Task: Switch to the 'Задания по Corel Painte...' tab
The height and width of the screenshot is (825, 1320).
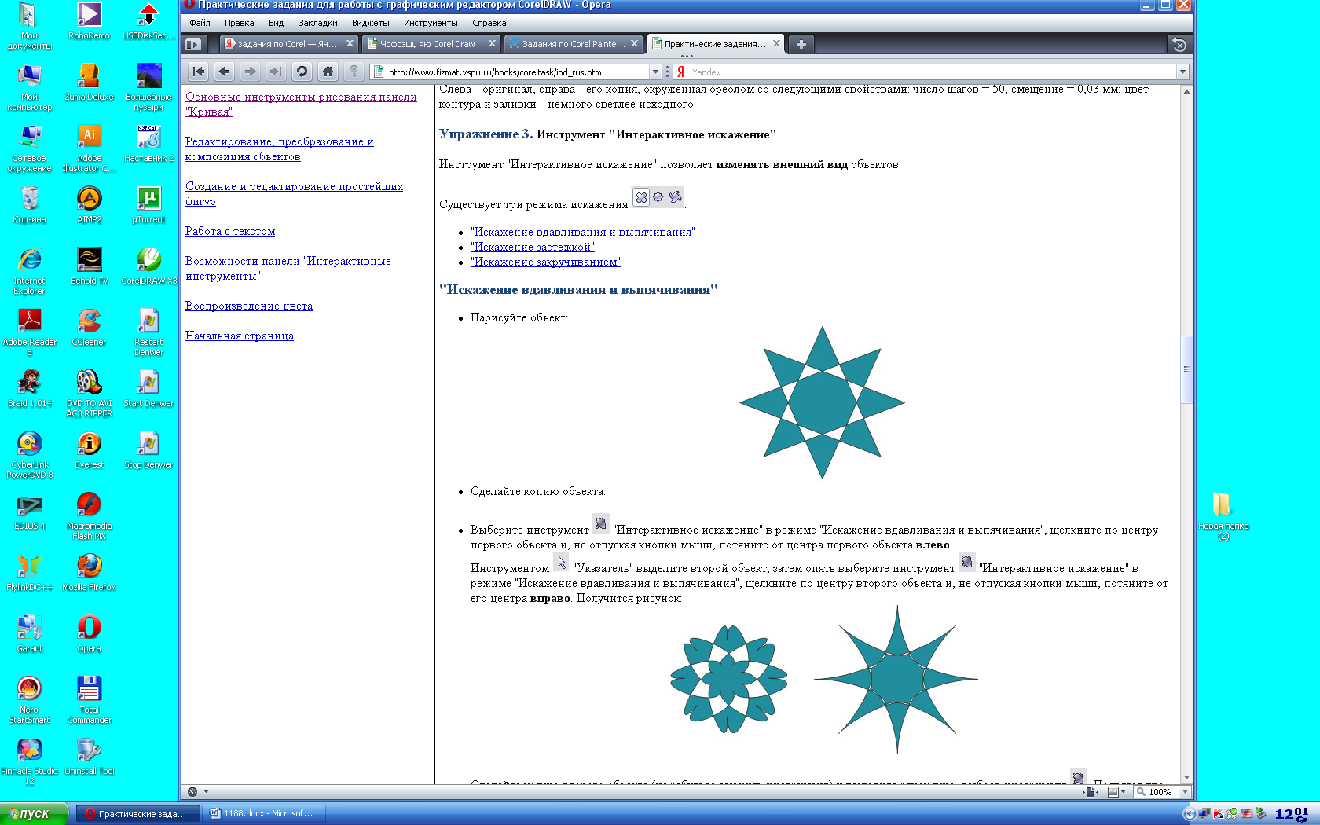Action: (x=574, y=44)
